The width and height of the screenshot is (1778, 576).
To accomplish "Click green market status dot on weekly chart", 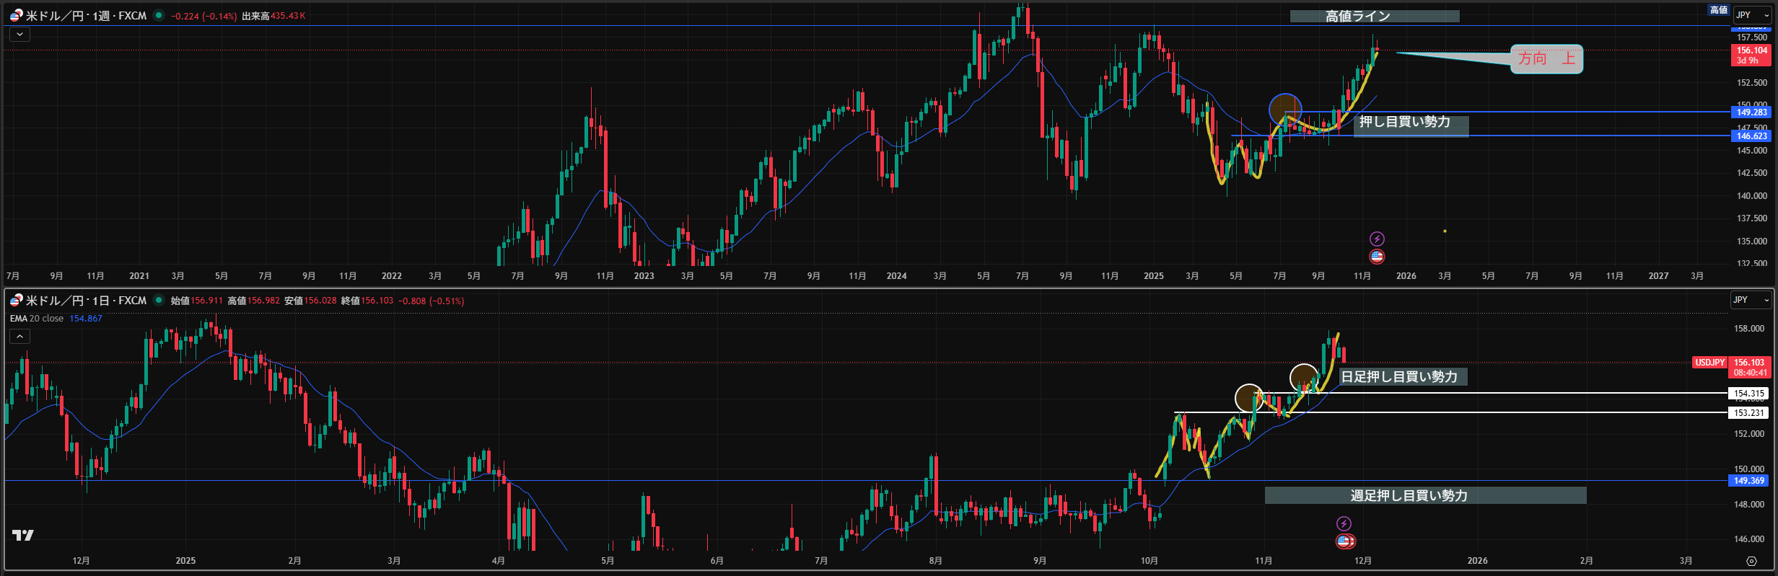I will (x=159, y=15).
